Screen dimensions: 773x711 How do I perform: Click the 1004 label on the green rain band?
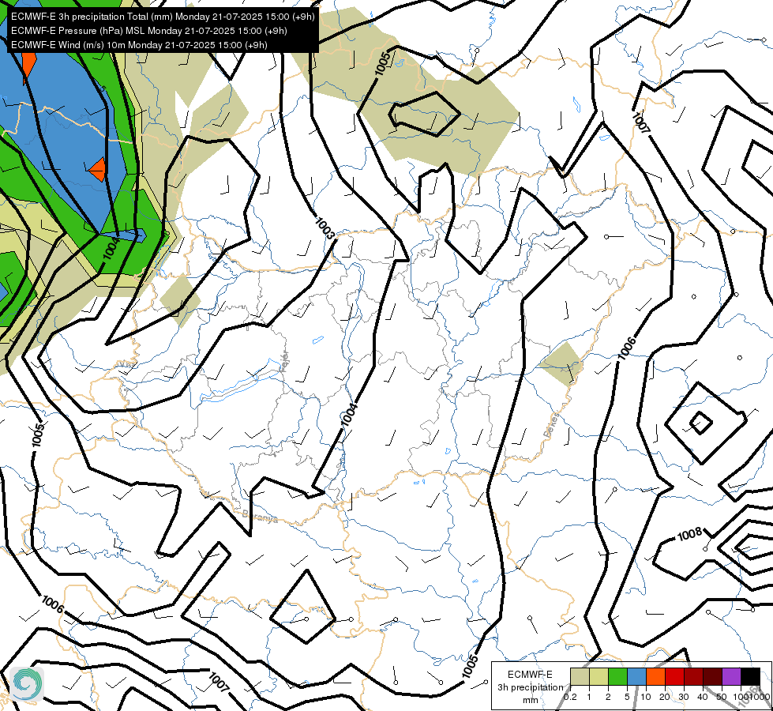click(x=111, y=248)
